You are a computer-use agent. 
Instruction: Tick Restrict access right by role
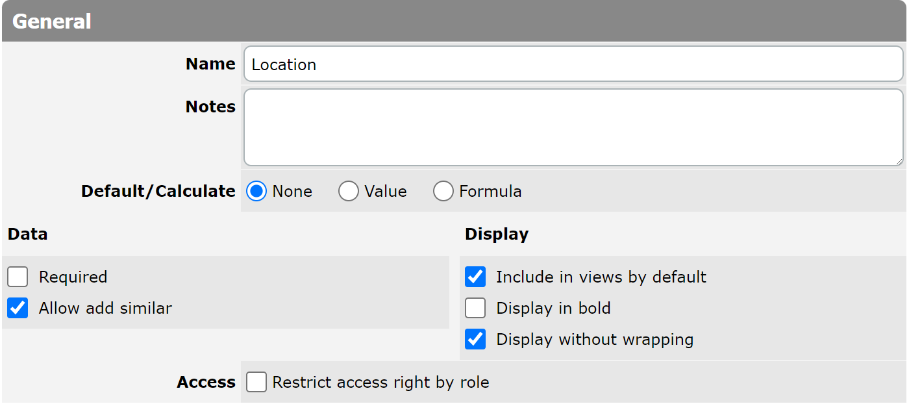(256, 382)
